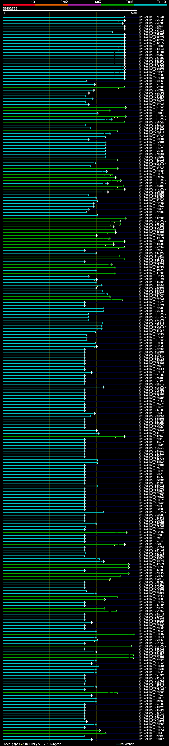Viewport: 169px width, 746px height.
Task: Click the Large gaps legend text
Action: tap(33, 744)
